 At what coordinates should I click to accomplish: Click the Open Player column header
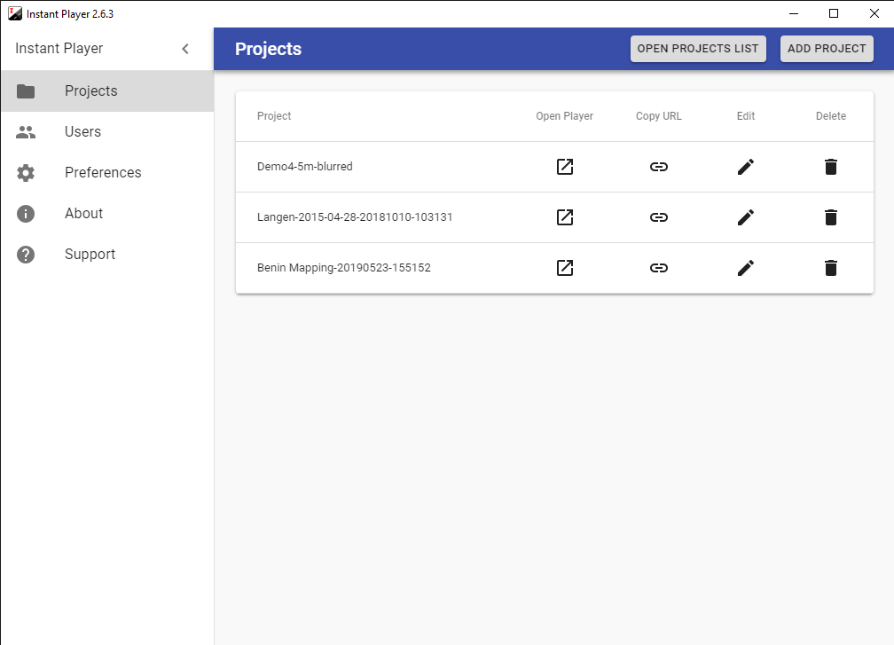click(564, 116)
